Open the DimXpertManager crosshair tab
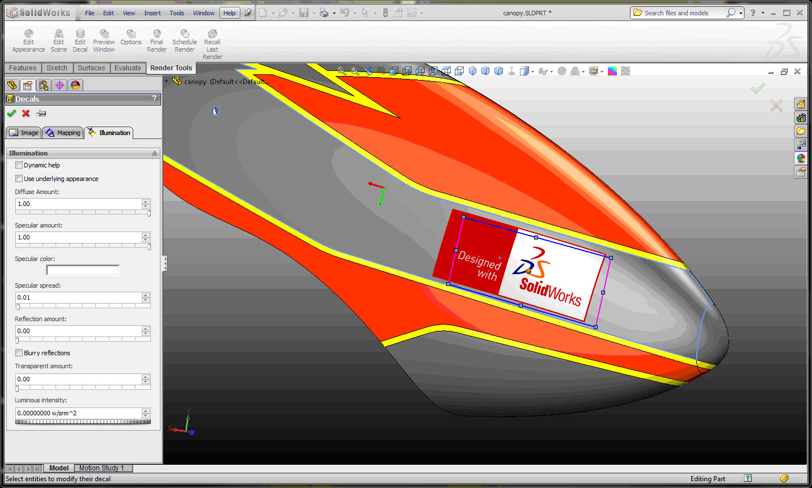The height and width of the screenshot is (488, 812). click(x=60, y=85)
